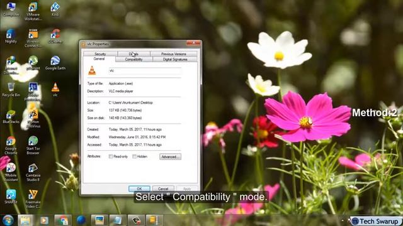Click the location path C:\Users\Arunkumar\Desktop
This screenshot has height=226, width=403.
(130, 102)
